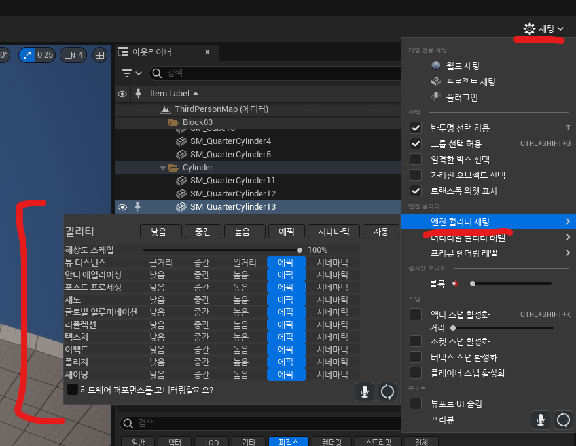Enable 소켓 스냅 활성화 checkbox
Screen dimensions: 576x446
click(x=416, y=342)
